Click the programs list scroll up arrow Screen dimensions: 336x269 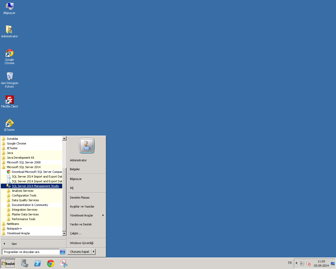pos(64,138)
